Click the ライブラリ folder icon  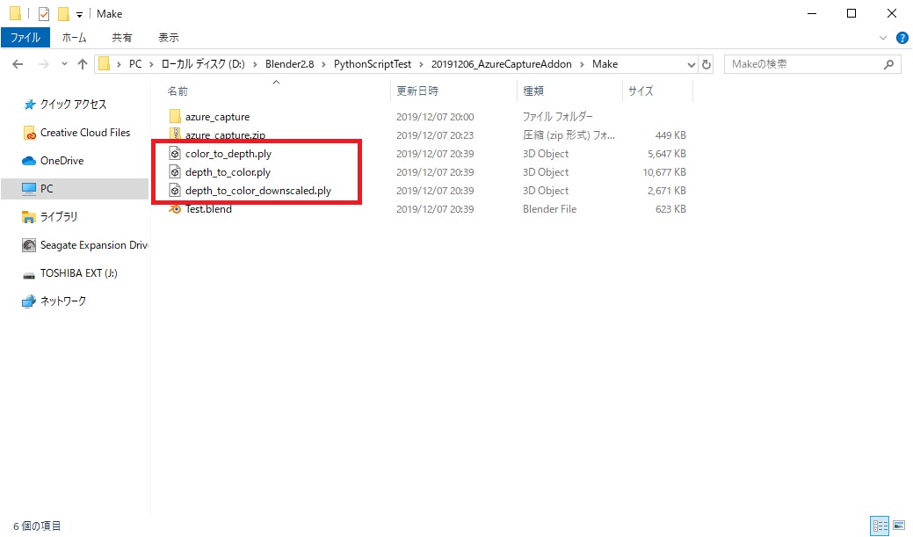(29, 217)
